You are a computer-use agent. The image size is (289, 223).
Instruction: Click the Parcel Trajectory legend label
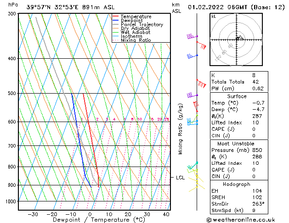pyautogui.click(x=142, y=24)
